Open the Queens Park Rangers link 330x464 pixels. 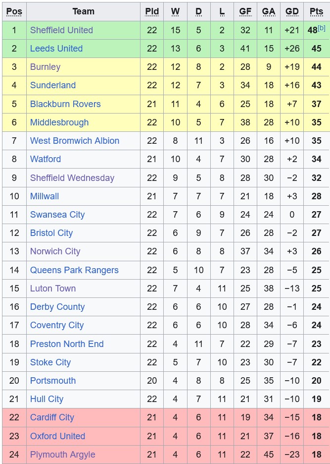[74, 270]
